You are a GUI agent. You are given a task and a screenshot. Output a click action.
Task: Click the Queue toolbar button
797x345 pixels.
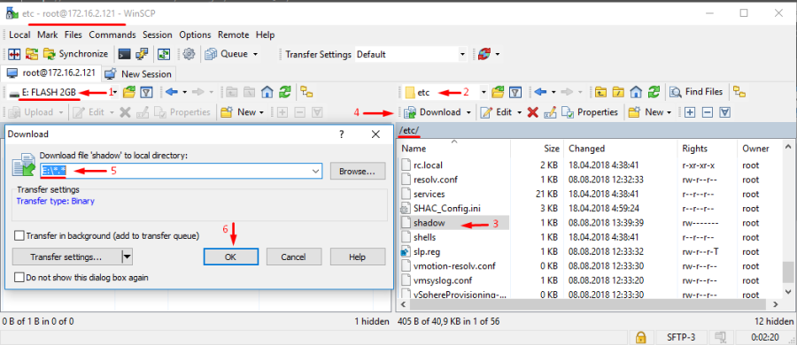(x=228, y=54)
